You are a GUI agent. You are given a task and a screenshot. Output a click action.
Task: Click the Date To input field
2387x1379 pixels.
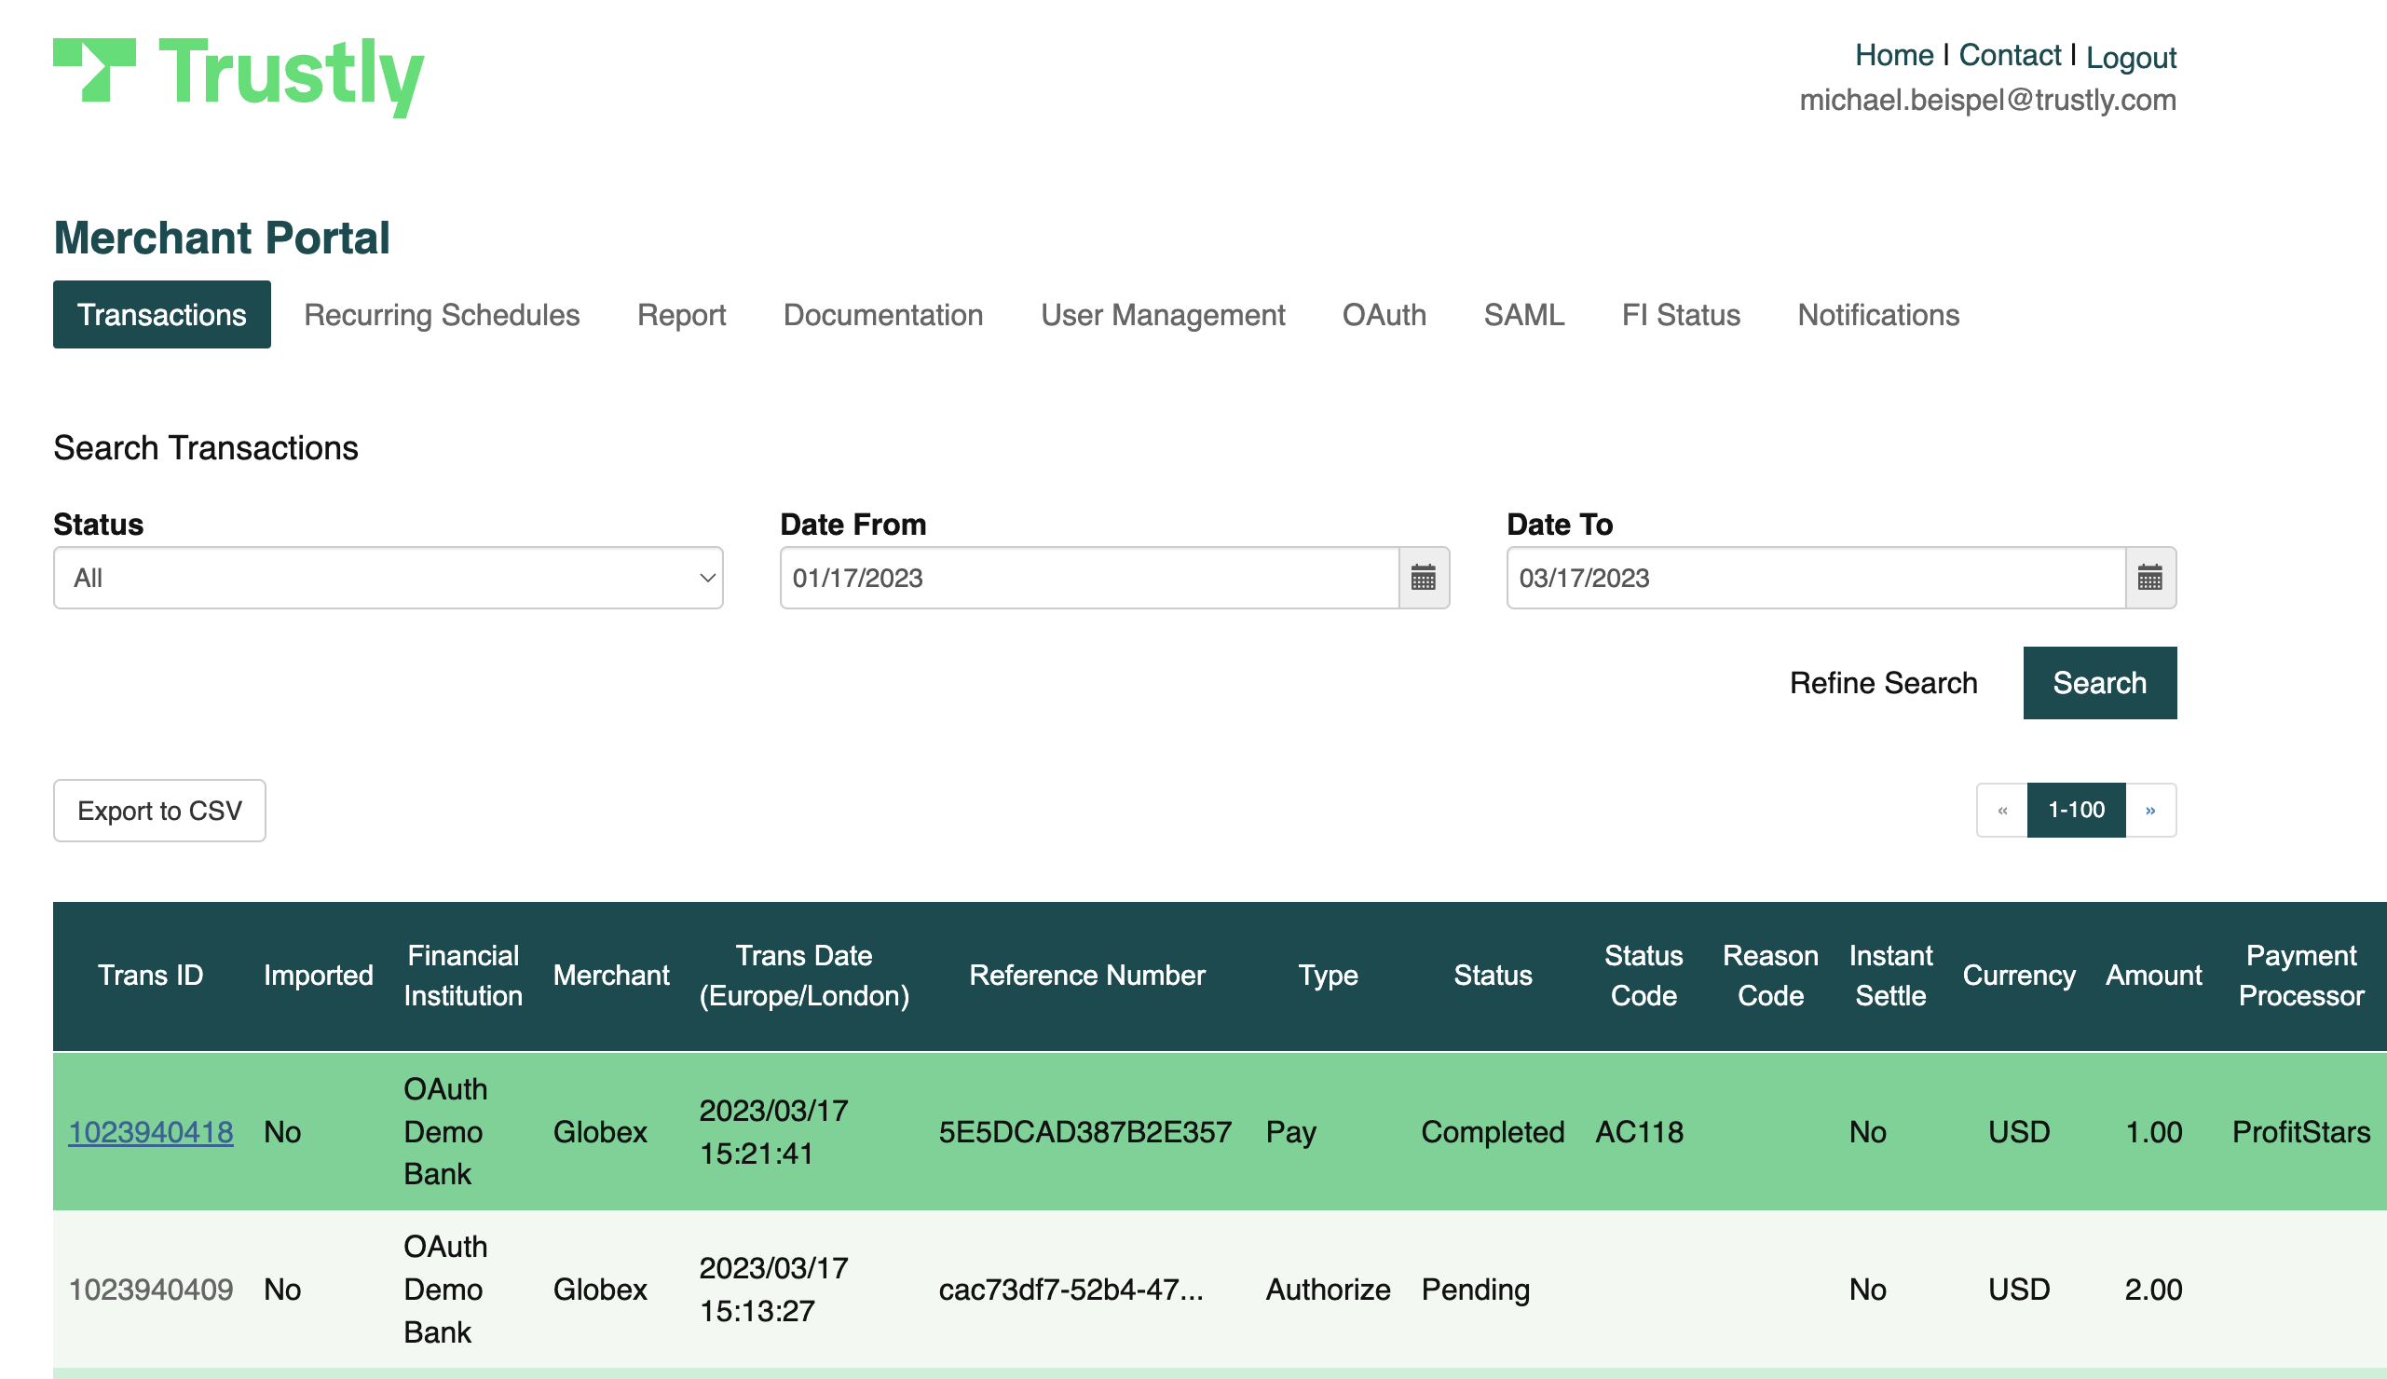pos(1815,578)
